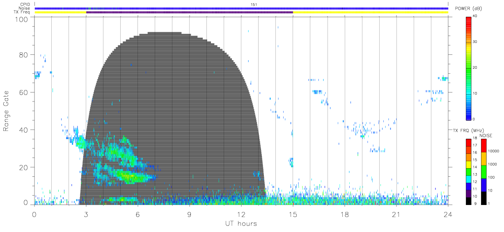Click the 10000 label in noise legend
This screenshot has width=504, height=232.
(494, 151)
